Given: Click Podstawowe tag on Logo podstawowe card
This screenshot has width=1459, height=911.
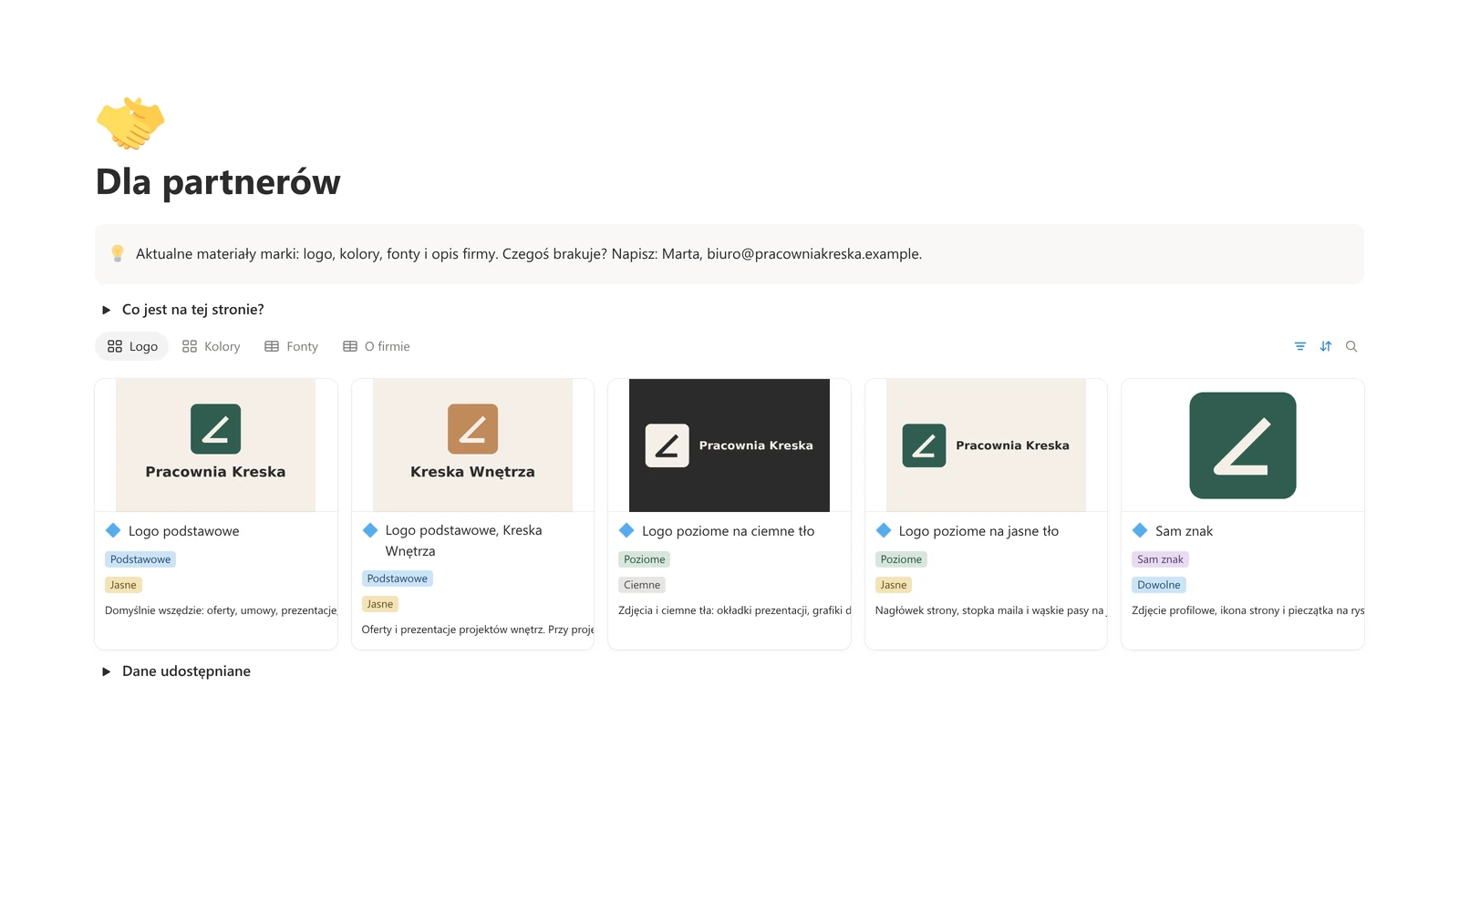Looking at the screenshot, I should point(140,559).
